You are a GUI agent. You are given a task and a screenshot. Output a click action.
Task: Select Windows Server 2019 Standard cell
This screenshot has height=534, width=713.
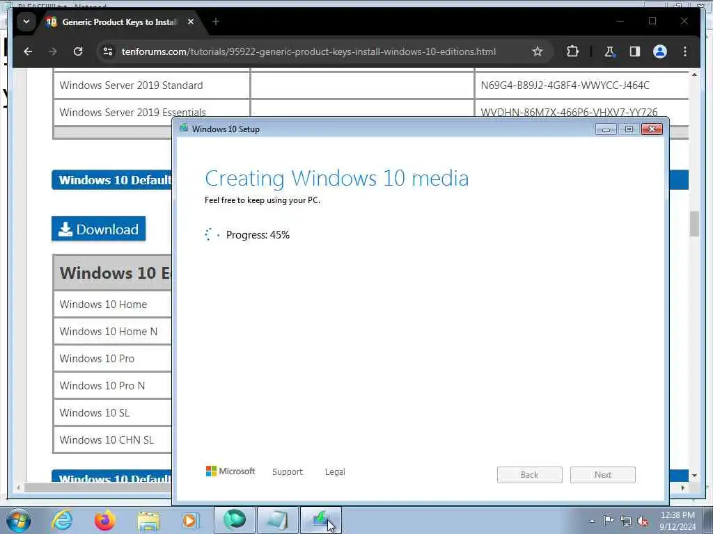pos(152,86)
